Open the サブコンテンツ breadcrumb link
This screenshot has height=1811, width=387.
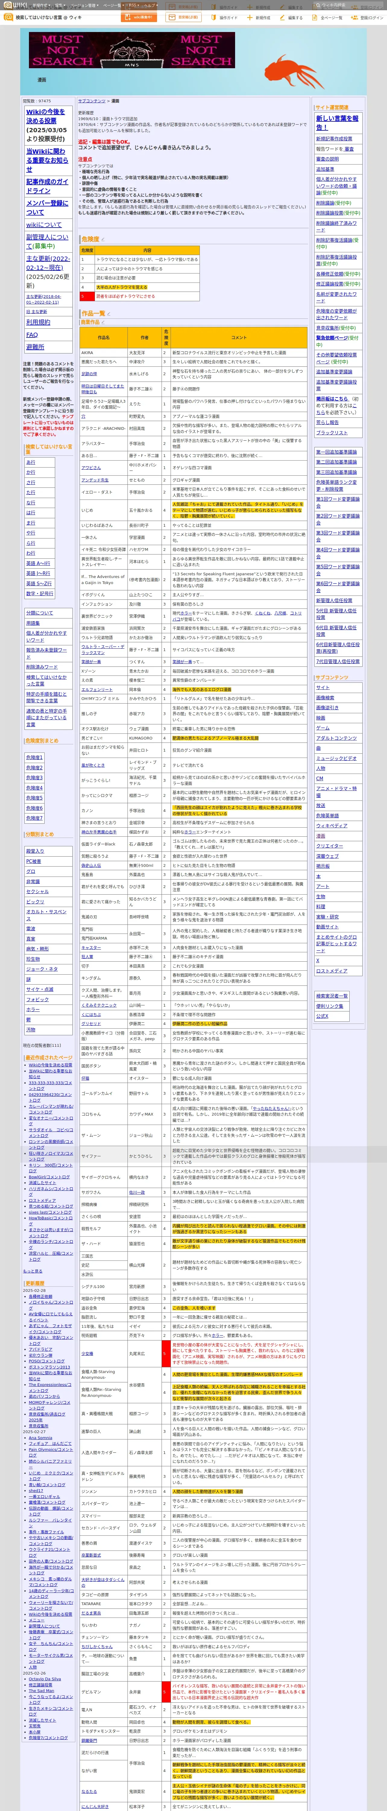[92, 101]
